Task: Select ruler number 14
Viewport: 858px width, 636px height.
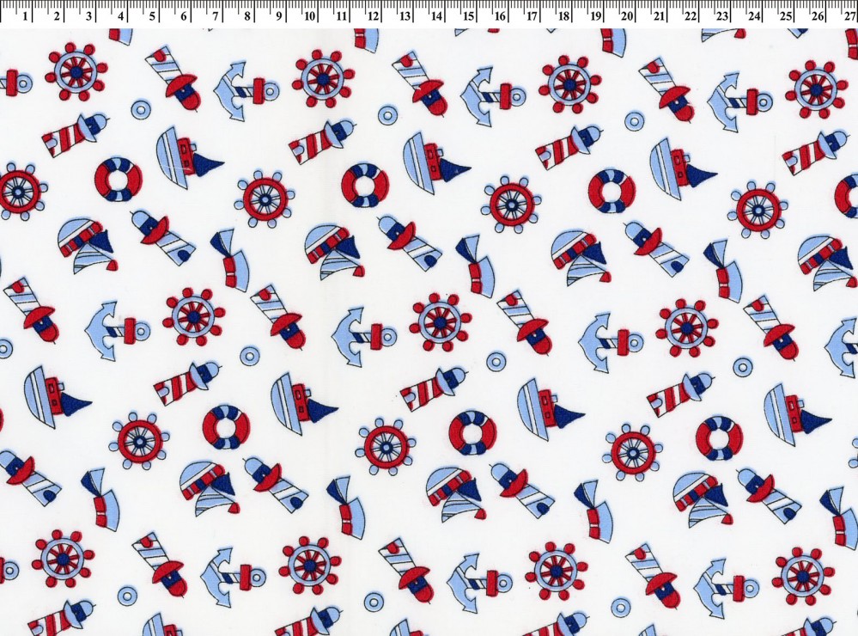Action: 436,15
